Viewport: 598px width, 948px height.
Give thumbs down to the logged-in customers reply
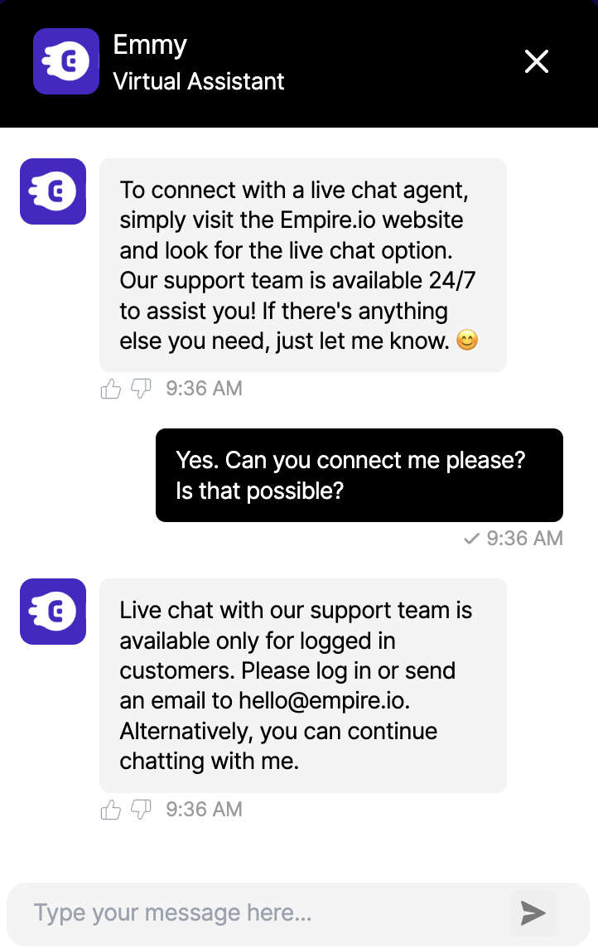pos(142,810)
